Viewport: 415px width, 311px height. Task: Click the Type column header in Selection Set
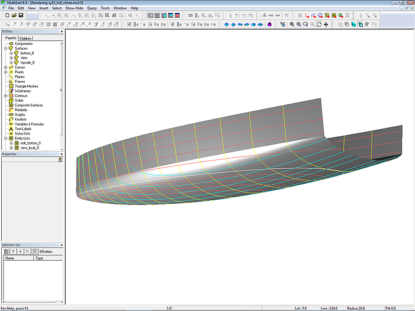(x=47, y=258)
